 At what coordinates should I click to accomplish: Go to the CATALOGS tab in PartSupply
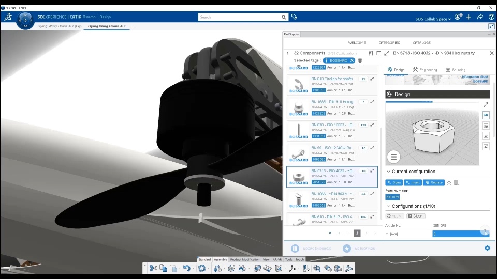[421, 43]
